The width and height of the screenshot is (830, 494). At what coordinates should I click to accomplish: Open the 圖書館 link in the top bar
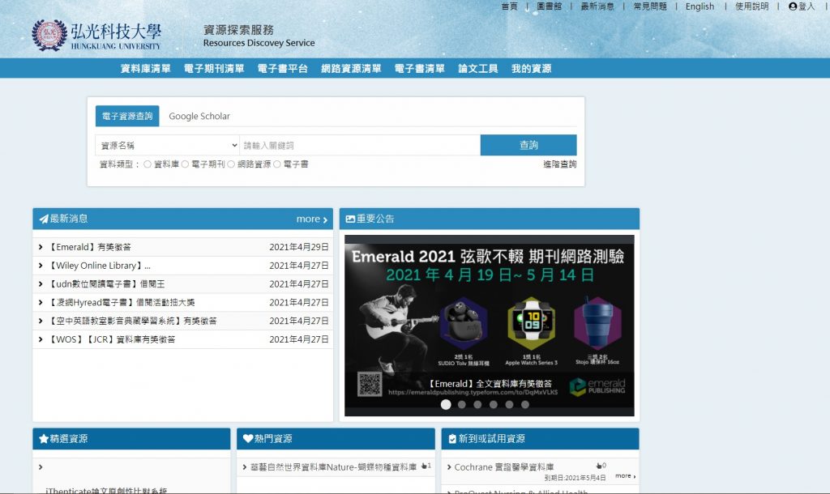pyautogui.click(x=549, y=6)
